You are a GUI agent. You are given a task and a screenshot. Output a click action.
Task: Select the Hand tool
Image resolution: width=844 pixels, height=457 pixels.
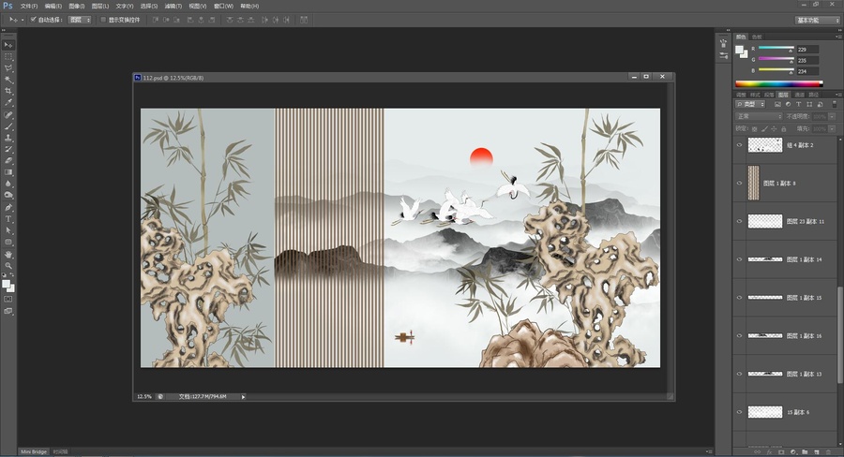point(8,255)
